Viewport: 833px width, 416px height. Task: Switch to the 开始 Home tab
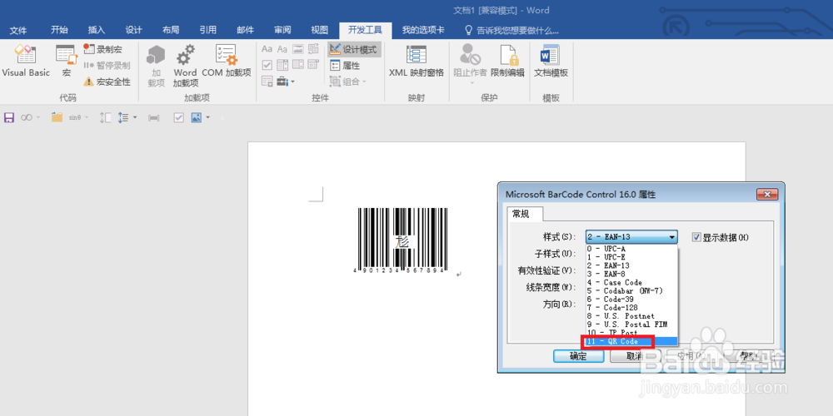point(59,30)
